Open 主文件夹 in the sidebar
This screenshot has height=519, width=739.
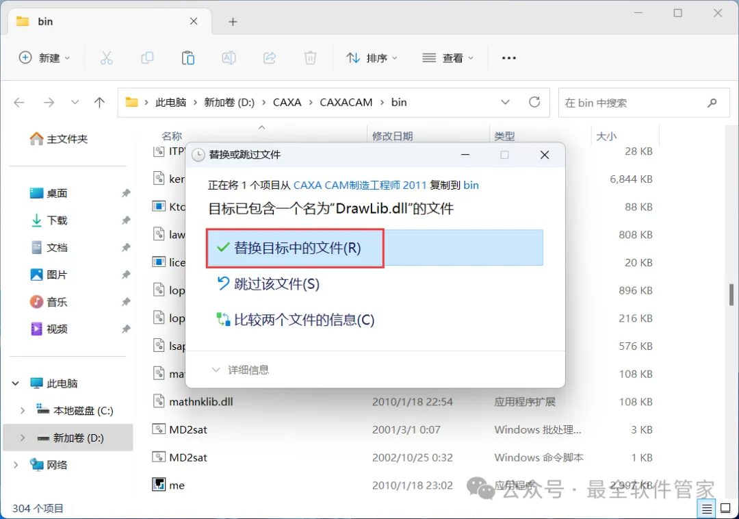pyautogui.click(x=58, y=138)
